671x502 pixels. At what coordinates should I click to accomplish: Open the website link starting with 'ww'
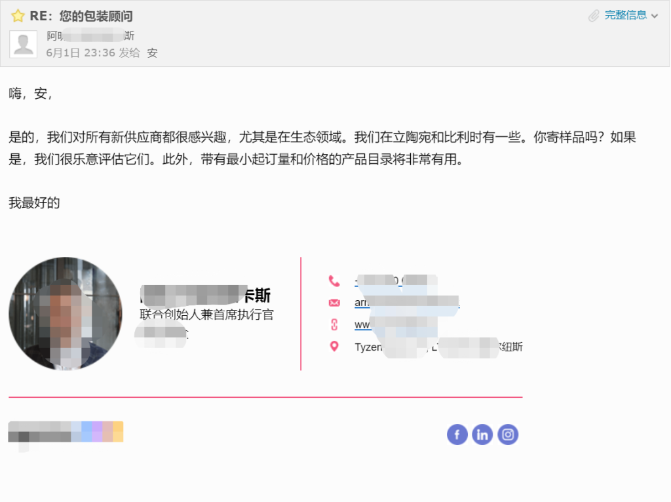pyautogui.click(x=396, y=325)
